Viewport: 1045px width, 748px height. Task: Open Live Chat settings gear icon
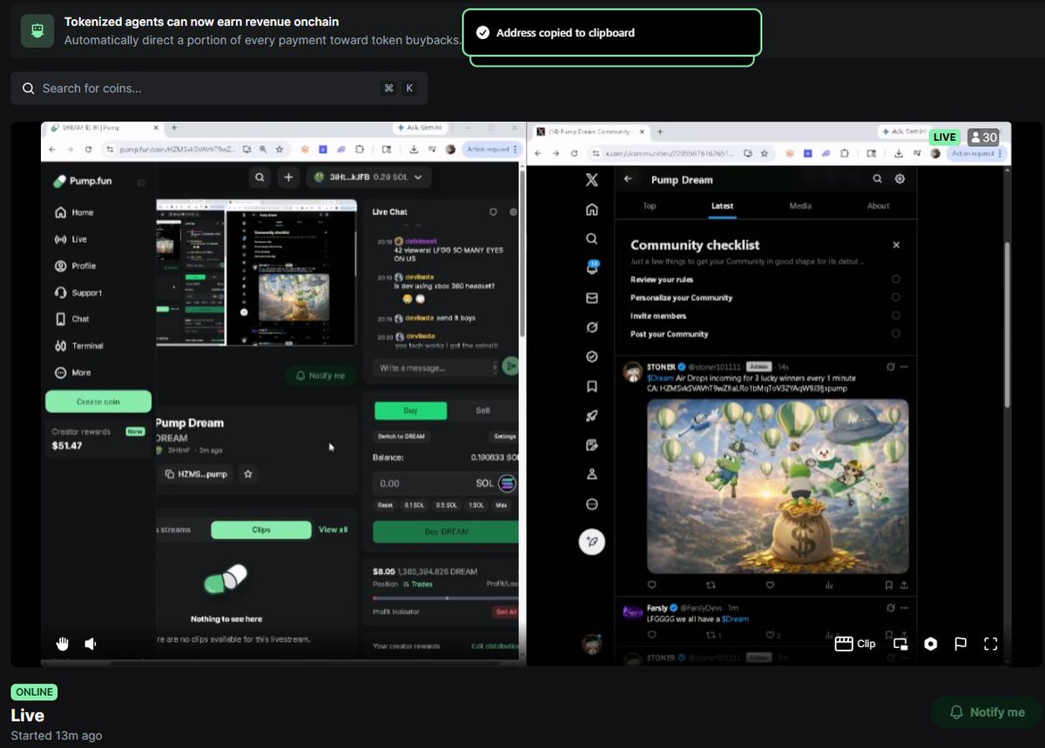coord(514,212)
